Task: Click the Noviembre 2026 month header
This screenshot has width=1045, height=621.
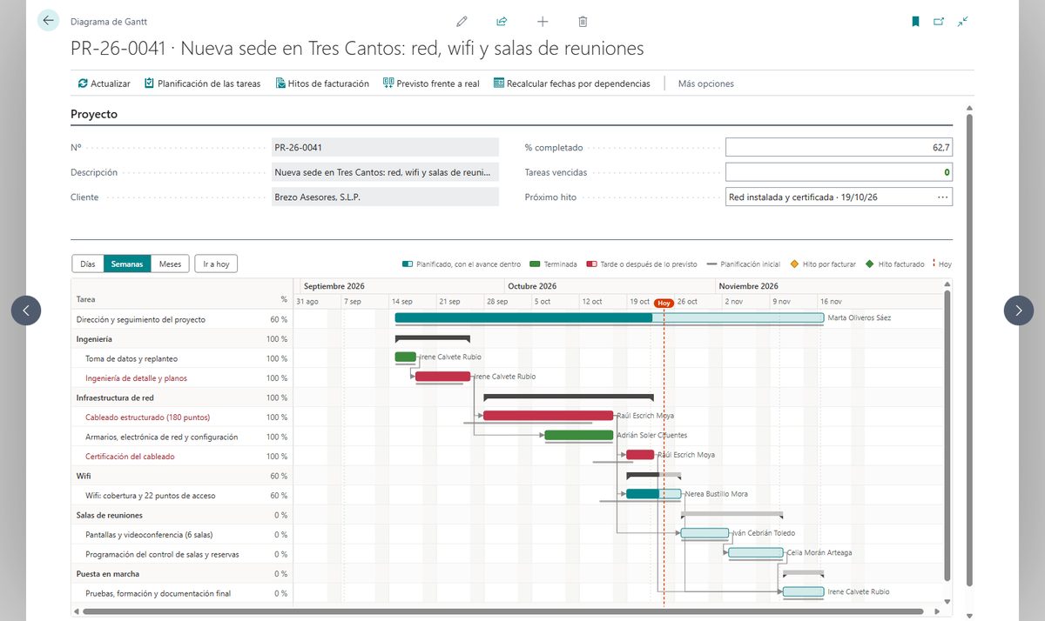Action: click(x=749, y=286)
